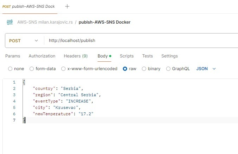Open the POST method dropdown
The height and width of the screenshot is (154, 238).
[x=24, y=41]
